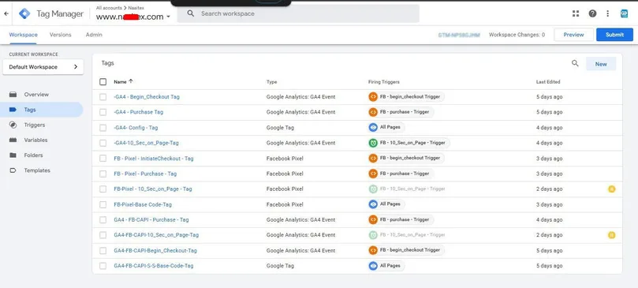Click the All accounts breadcrumb link
Viewport: 638px width, 288px height.
click(109, 8)
